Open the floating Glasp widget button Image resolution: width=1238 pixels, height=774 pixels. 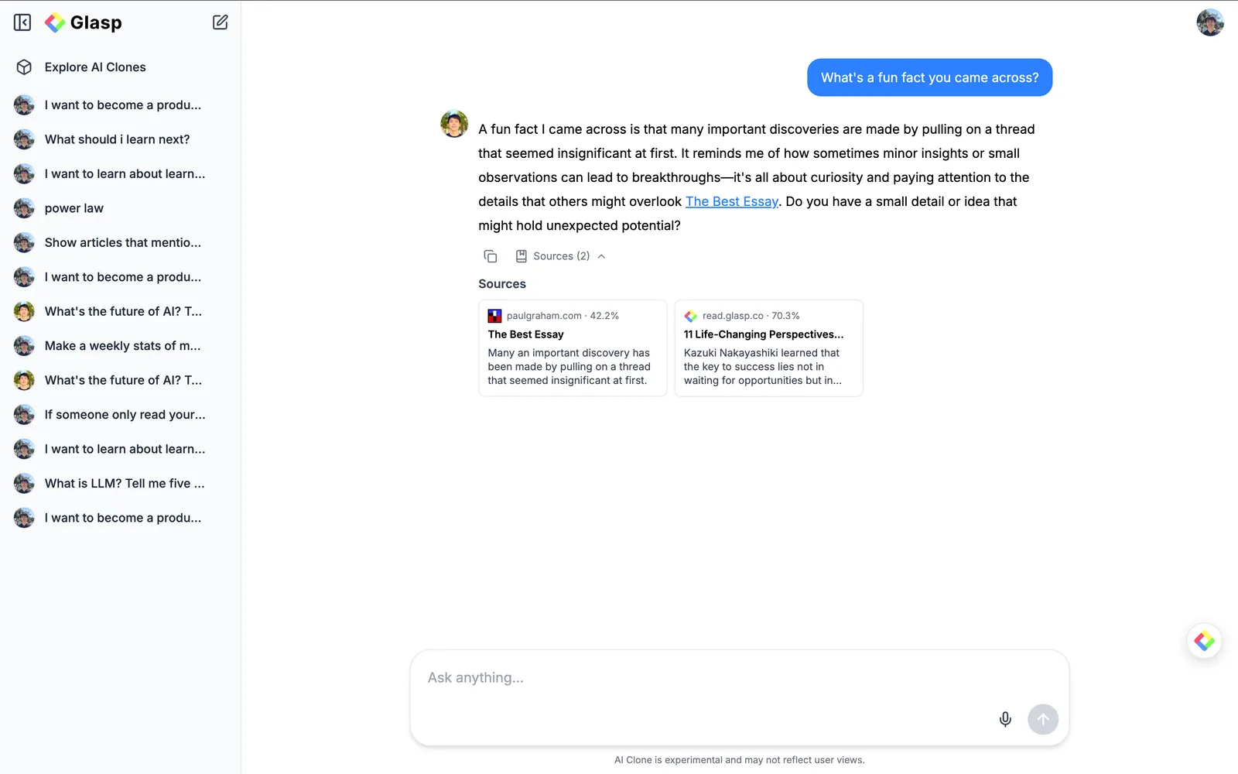tap(1204, 641)
